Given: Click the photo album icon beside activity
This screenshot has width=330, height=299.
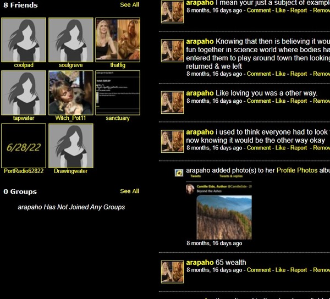Looking at the screenshot, I should point(179,173).
